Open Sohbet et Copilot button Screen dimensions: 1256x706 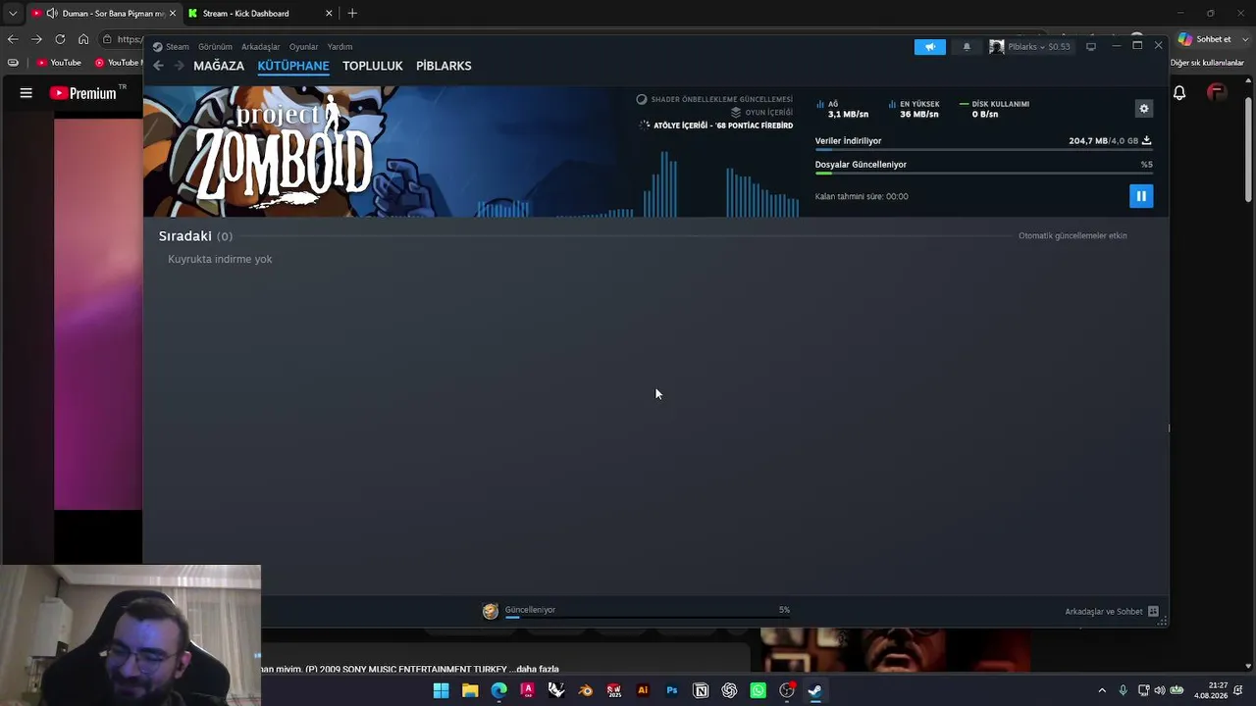pyautogui.click(x=1206, y=39)
